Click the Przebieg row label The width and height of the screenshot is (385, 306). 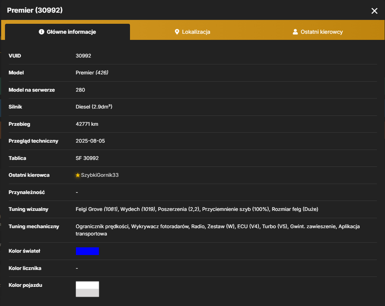(20, 124)
